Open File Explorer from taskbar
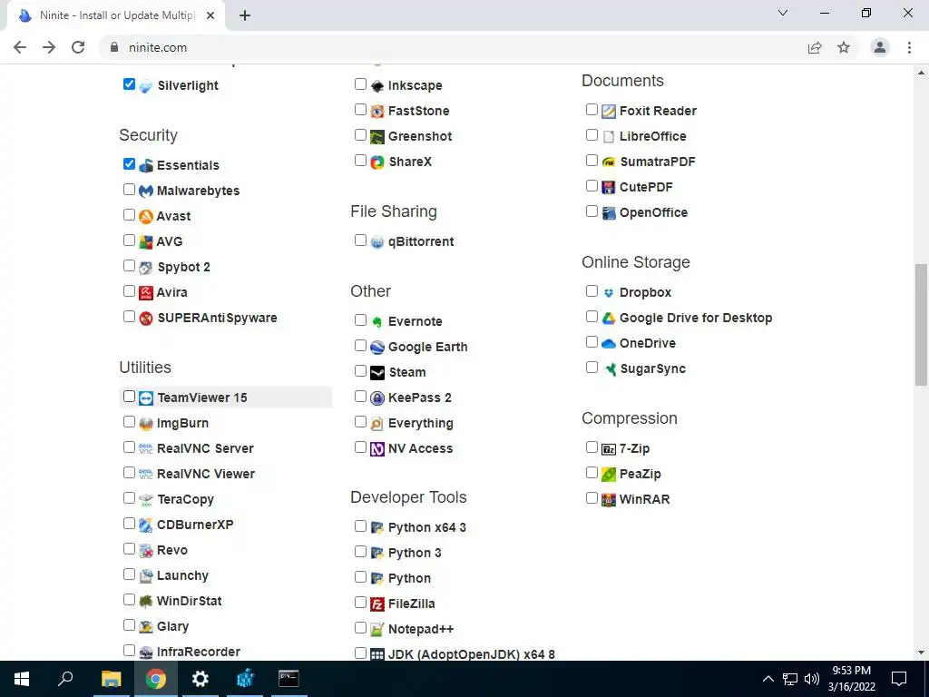The width and height of the screenshot is (929, 697). point(111,679)
